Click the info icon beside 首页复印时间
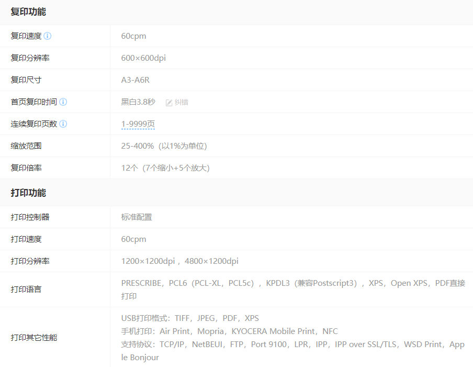The image size is (473, 367). [x=63, y=102]
